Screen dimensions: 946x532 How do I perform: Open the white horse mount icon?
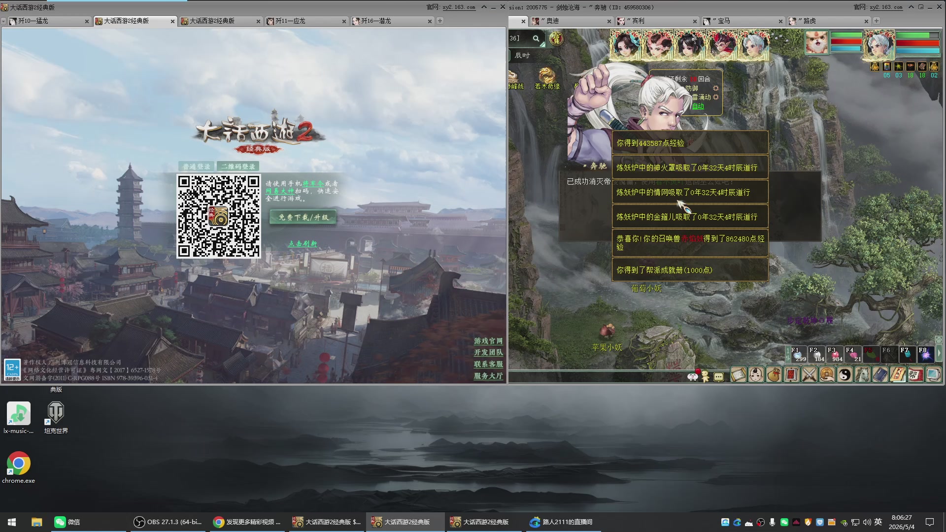(862, 375)
